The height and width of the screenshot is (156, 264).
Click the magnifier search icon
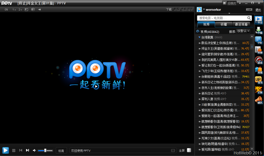(x=249, y=18)
